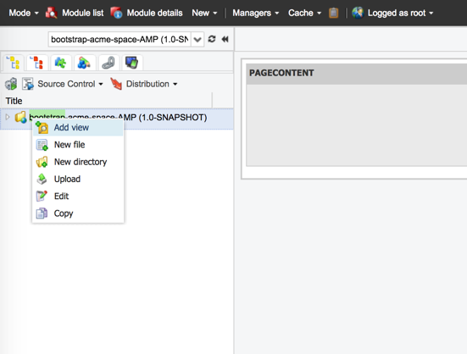Screen dimensions: 467x354
Task: Open the New dropdown menu
Action: coord(204,13)
